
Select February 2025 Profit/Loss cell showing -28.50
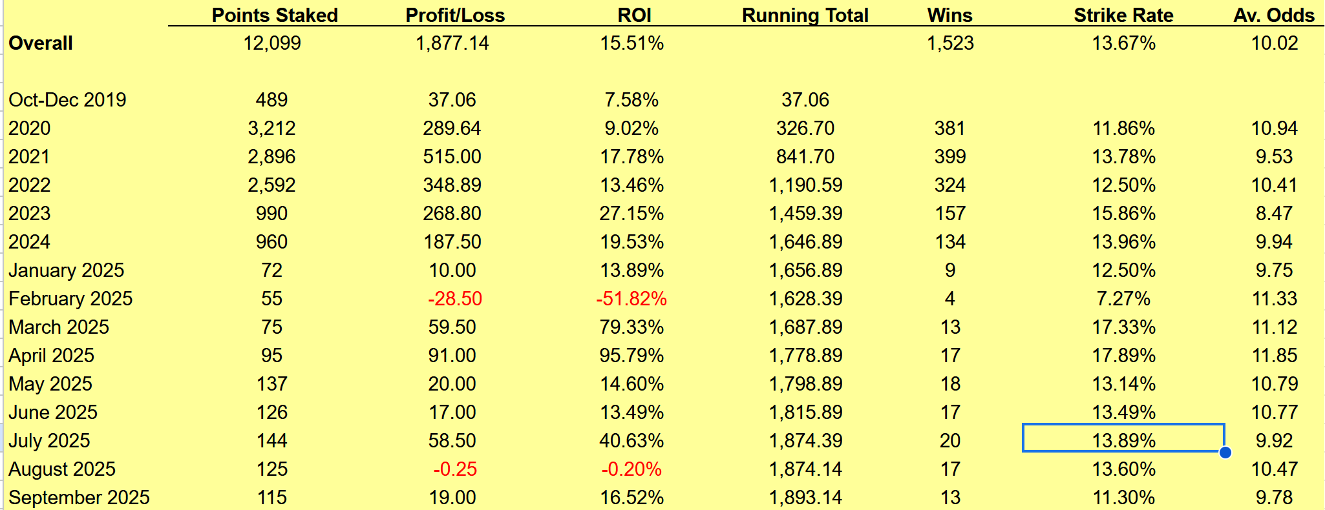click(455, 298)
